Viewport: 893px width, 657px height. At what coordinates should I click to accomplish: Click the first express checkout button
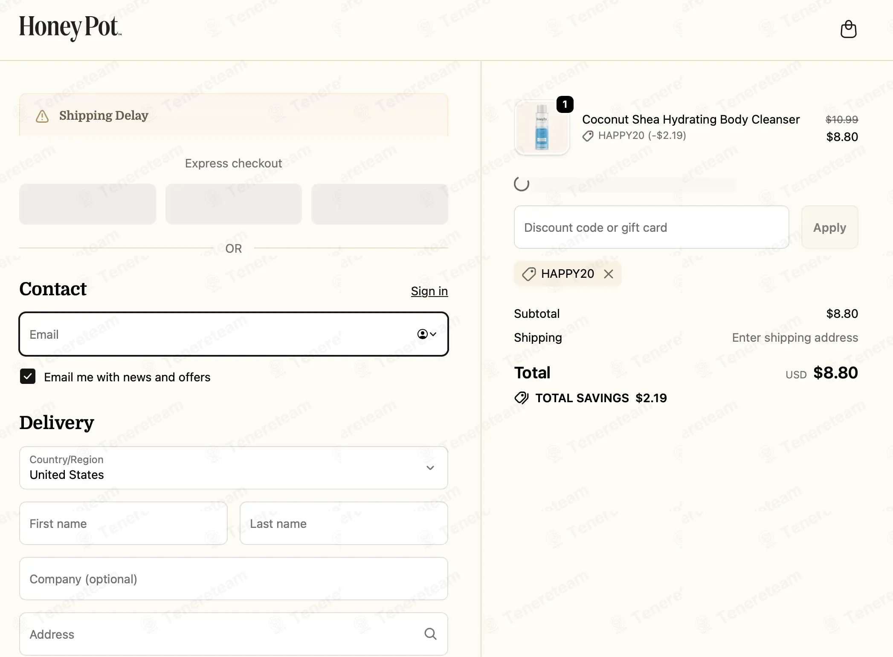[x=87, y=204]
